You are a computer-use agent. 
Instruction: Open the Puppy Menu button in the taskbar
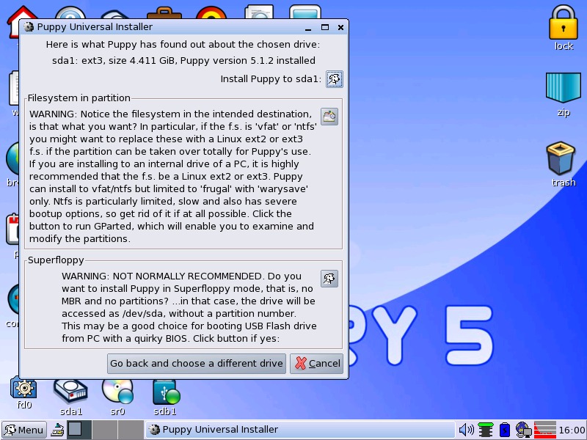24,430
